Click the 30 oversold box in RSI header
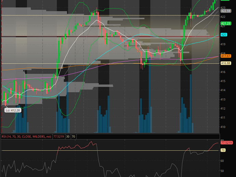Image resolution: width=236 pixels, height=177 pixels. (68, 137)
